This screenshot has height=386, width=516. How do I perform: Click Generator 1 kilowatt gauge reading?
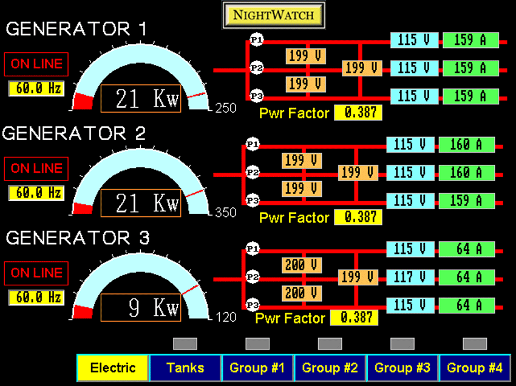(141, 99)
